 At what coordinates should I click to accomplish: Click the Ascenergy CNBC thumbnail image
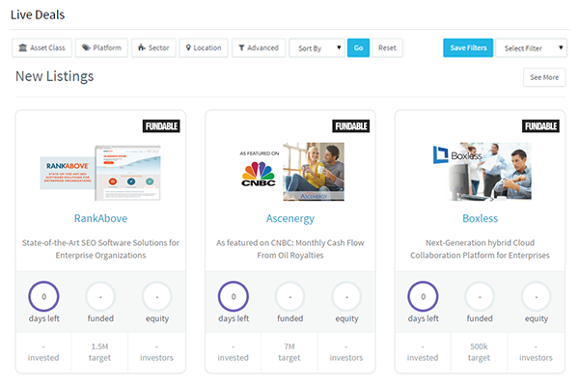click(291, 172)
